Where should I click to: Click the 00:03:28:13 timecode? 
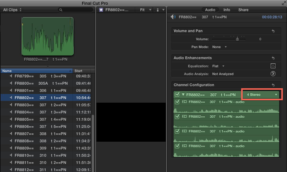click(x=272, y=17)
